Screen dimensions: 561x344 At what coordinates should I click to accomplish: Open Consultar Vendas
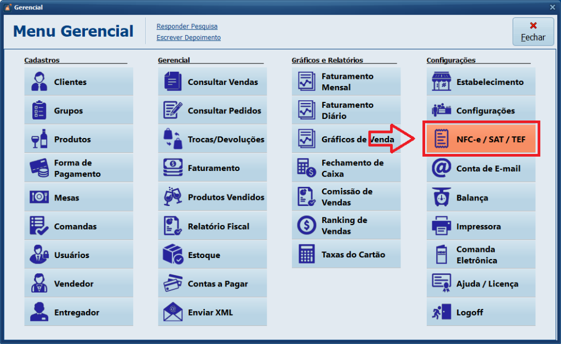click(213, 82)
